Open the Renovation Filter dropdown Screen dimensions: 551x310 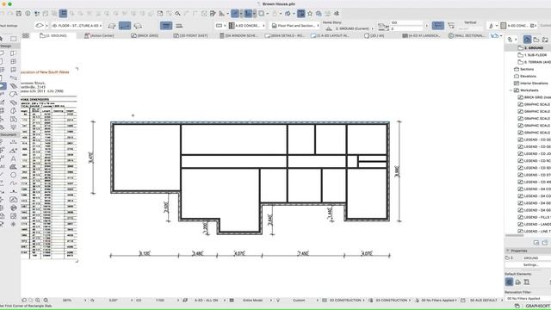pos(529,299)
